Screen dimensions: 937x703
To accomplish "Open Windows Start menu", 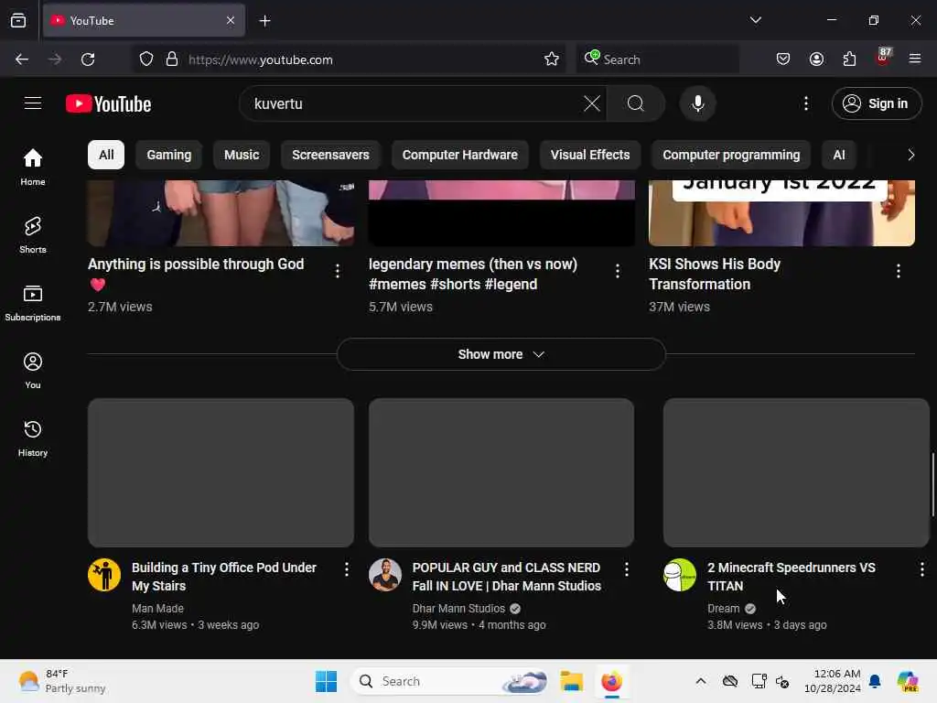I will coord(327,681).
